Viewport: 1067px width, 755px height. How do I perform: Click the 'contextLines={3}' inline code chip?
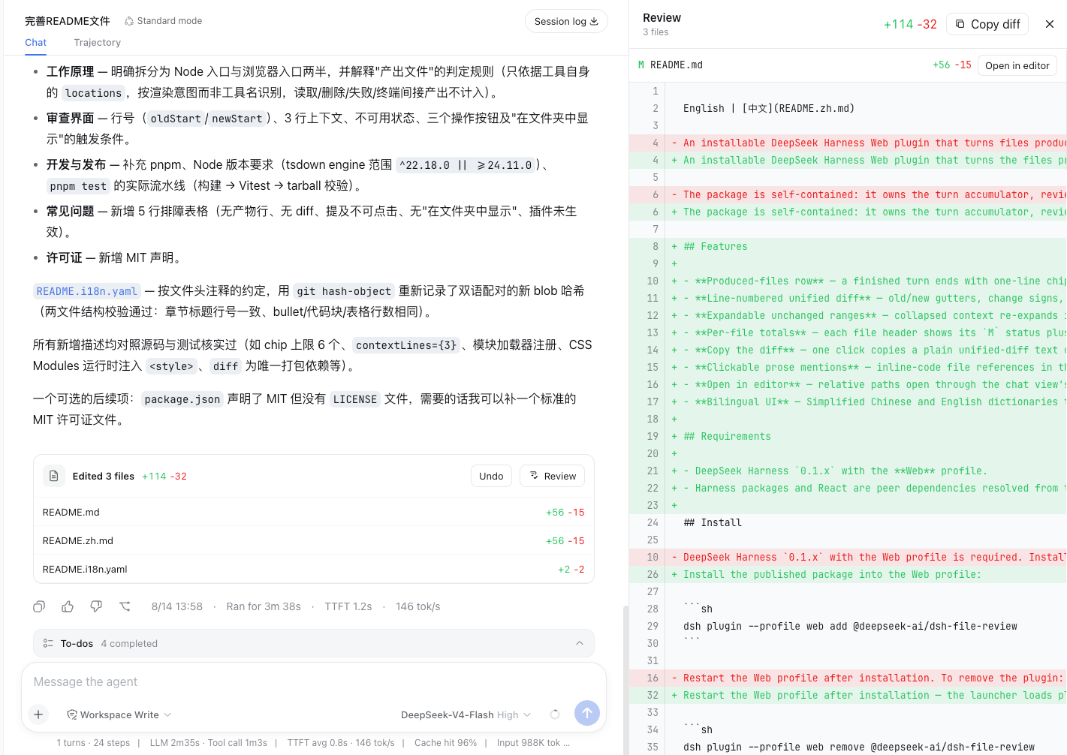(406, 345)
